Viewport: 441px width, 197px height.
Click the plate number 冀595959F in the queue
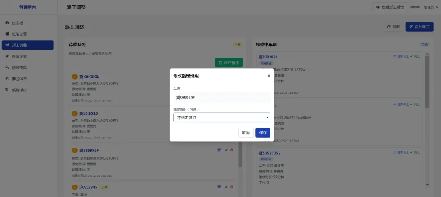89,150
